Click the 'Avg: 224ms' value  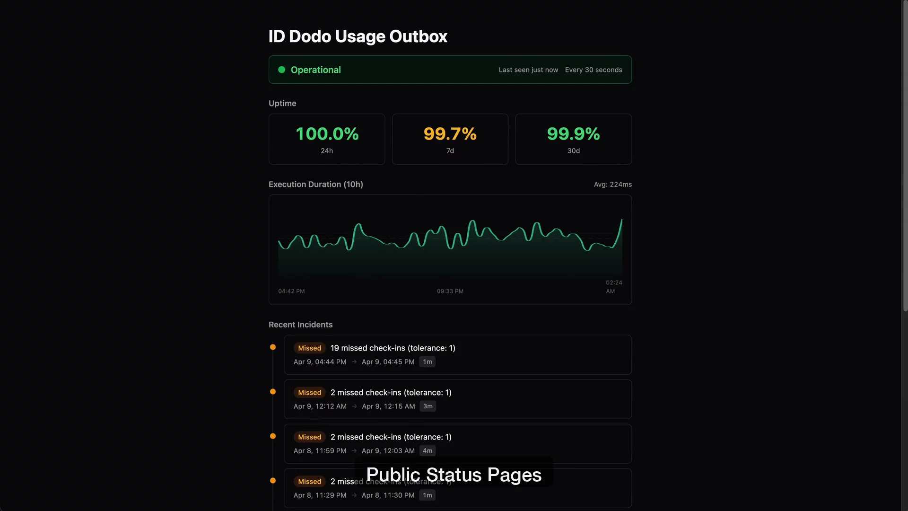[x=613, y=185]
